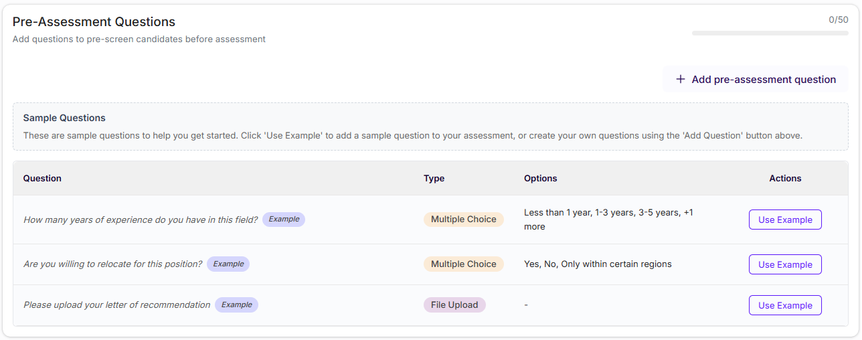This screenshot has height=340, width=862.
Task: Click Multiple Choice tag in first row
Action: 463,219
